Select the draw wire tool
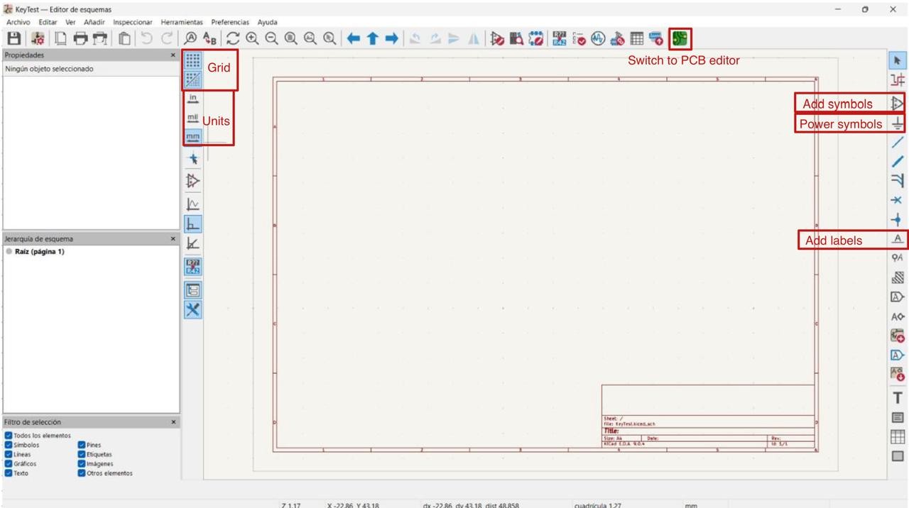Screen dimensions: 909x508 click(x=898, y=143)
